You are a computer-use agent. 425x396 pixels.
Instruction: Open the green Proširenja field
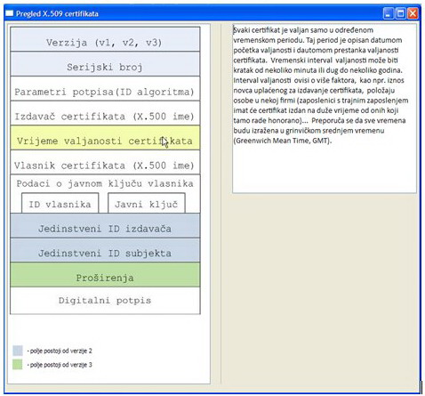105,275
